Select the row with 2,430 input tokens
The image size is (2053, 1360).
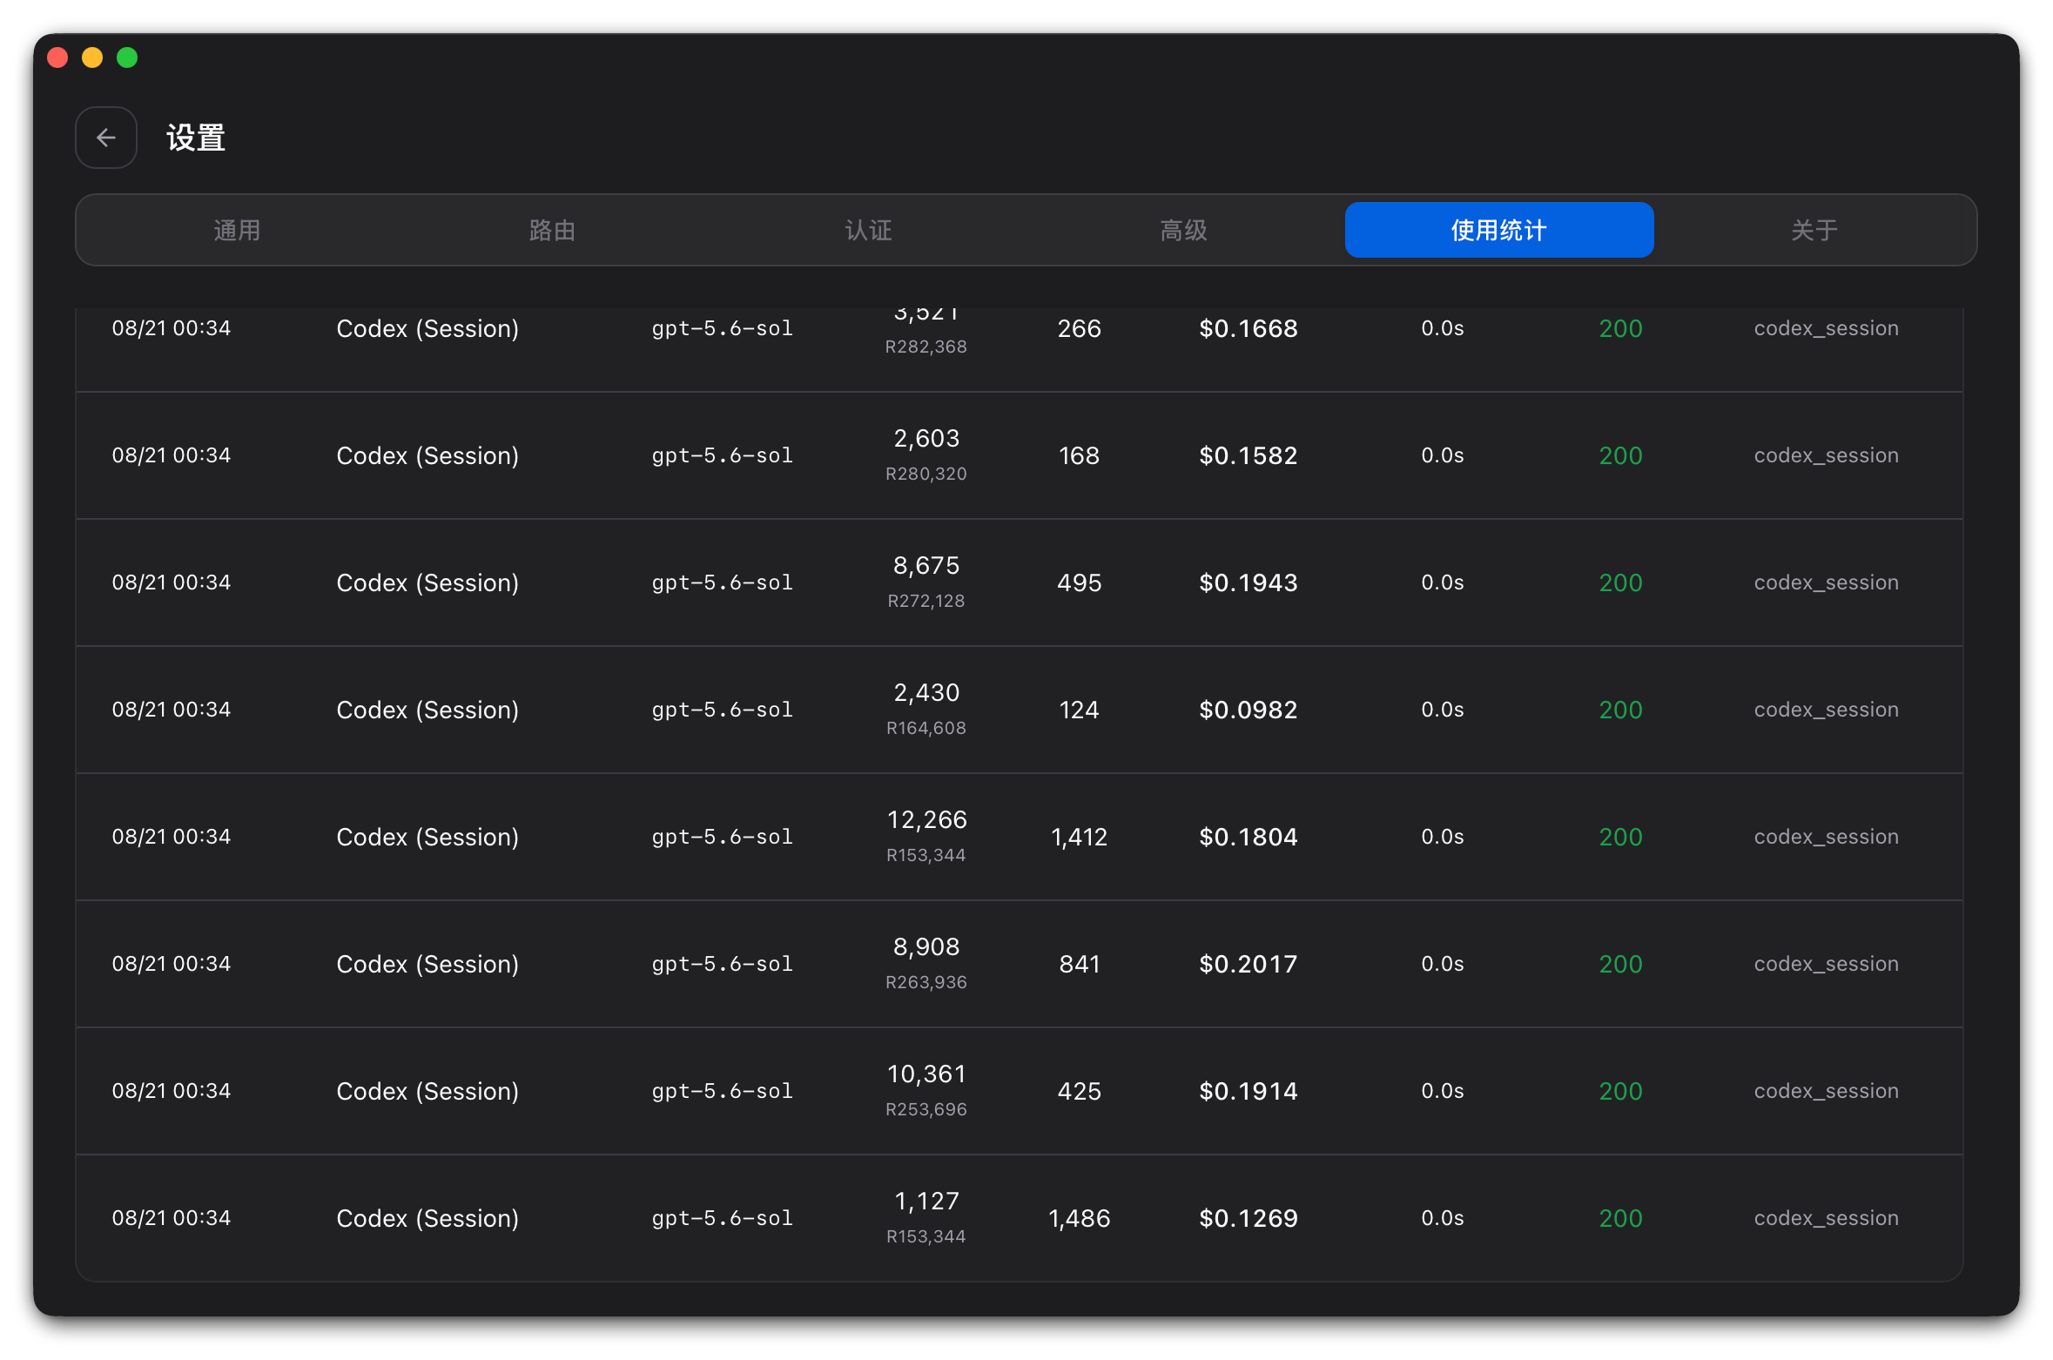1019,710
